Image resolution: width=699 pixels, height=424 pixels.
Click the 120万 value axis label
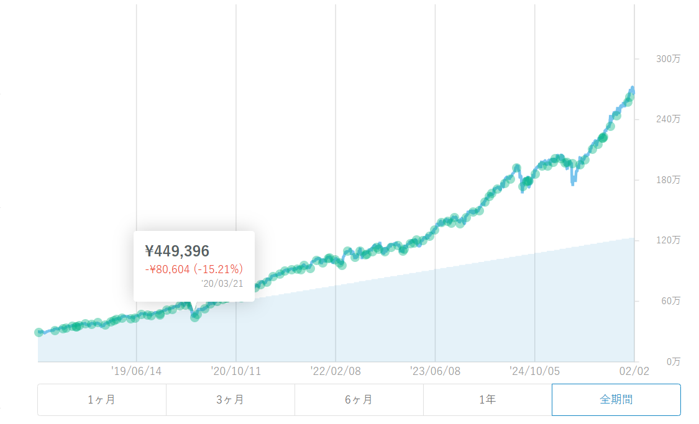point(669,240)
